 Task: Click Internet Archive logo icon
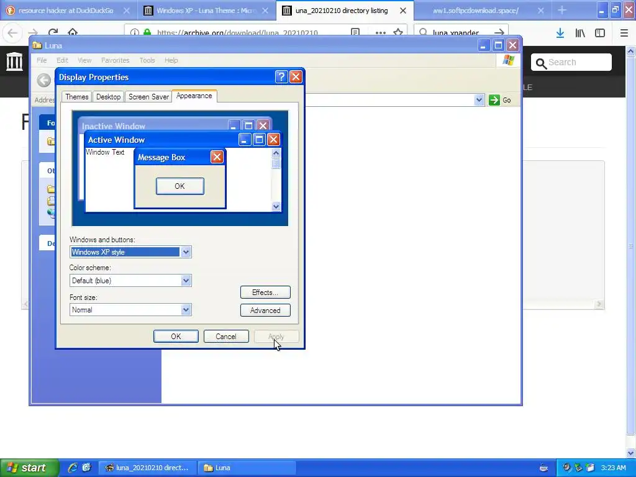coord(14,61)
